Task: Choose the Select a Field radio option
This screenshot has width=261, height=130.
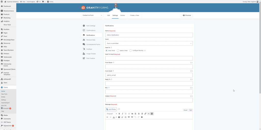Action: [118, 51]
